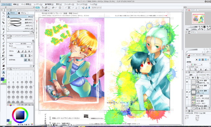This screenshot has width=211, height=127.
Task: Select the Pen tool
Action: pyautogui.click(x=3, y=36)
